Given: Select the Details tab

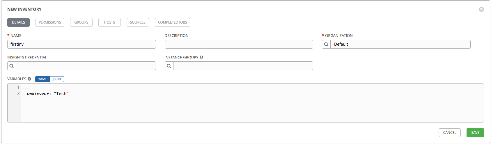Looking at the screenshot, I should click(18, 22).
